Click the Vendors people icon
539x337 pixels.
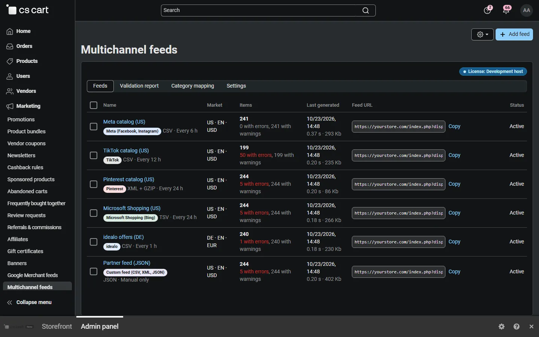click(x=10, y=91)
